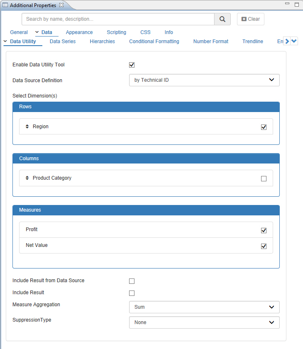Open the SuppressionType dropdown
The height and width of the screenshot is (349, 303).
[204, 322]
